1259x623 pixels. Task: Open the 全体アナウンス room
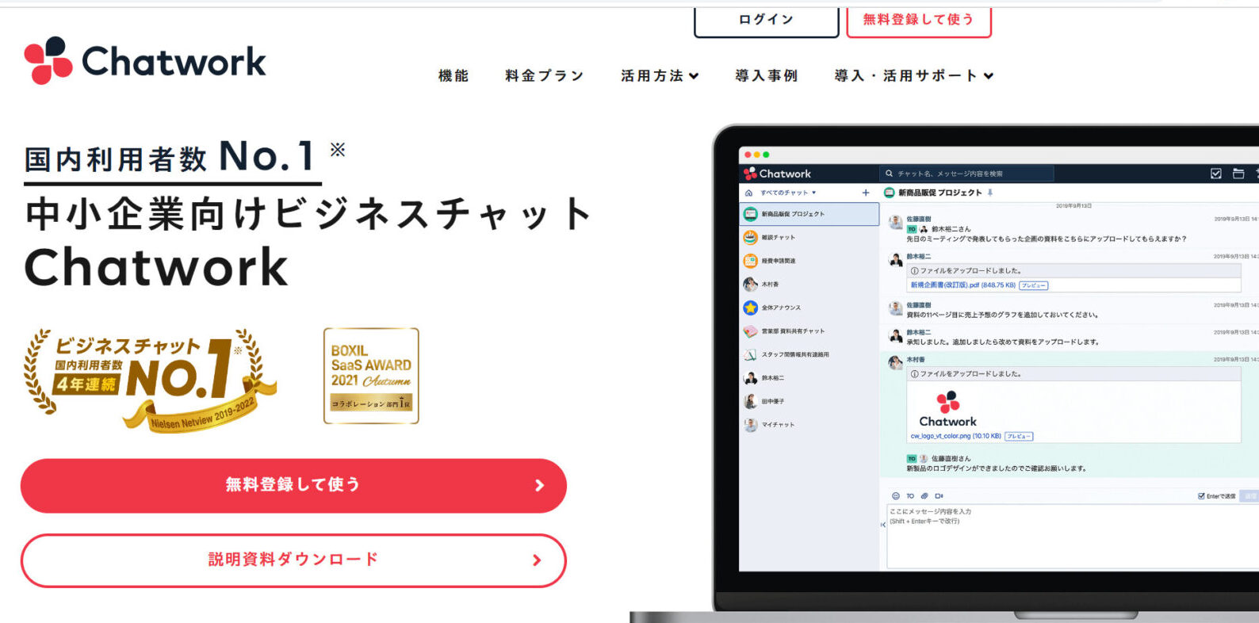[809, 308]
